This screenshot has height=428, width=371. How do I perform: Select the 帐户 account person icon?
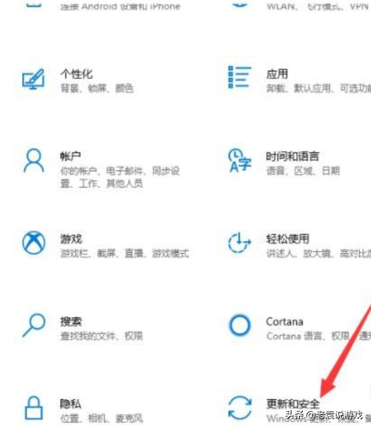[x=33, y=161]
